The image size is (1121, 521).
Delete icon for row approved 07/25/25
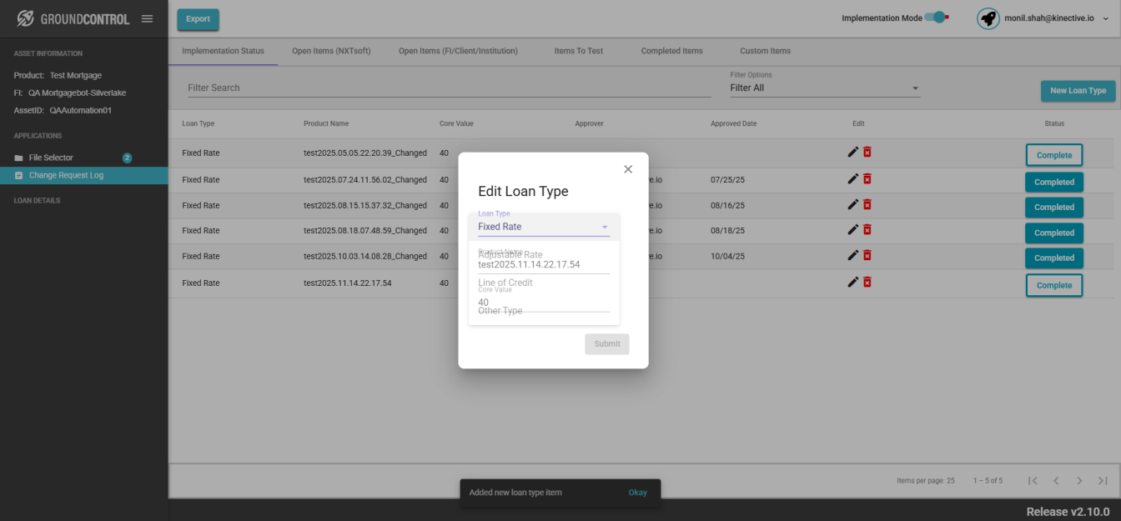click(867, 178)
